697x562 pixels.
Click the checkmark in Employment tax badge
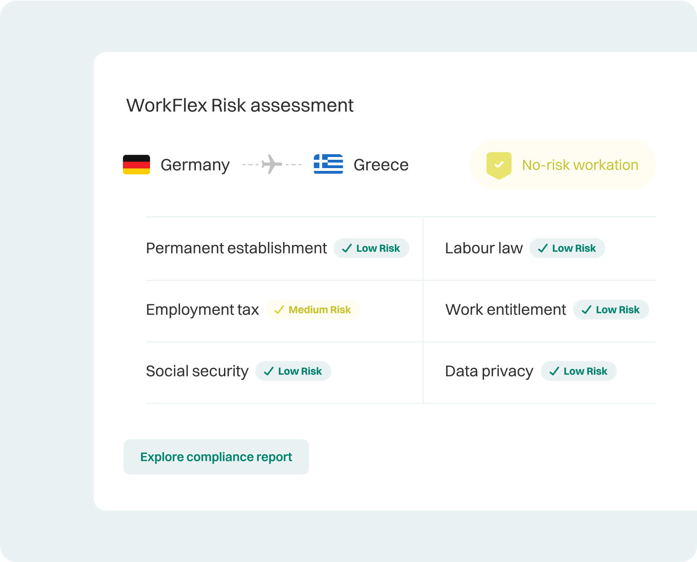click(x=278, y=310)
